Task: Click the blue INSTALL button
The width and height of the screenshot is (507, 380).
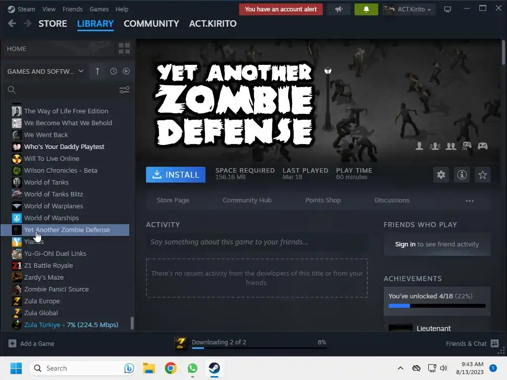Action: [176, 175]
